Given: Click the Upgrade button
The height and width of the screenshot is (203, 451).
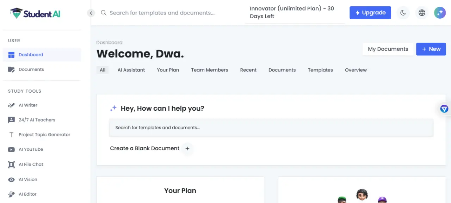Looking at the screenshot, I should (x=370, y=13).
